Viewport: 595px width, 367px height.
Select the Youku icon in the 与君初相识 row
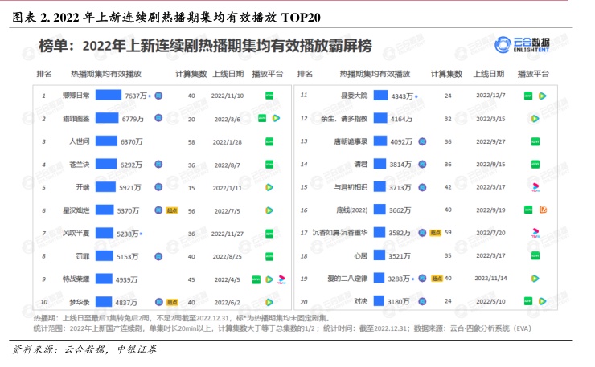click(x=535, y=187)
